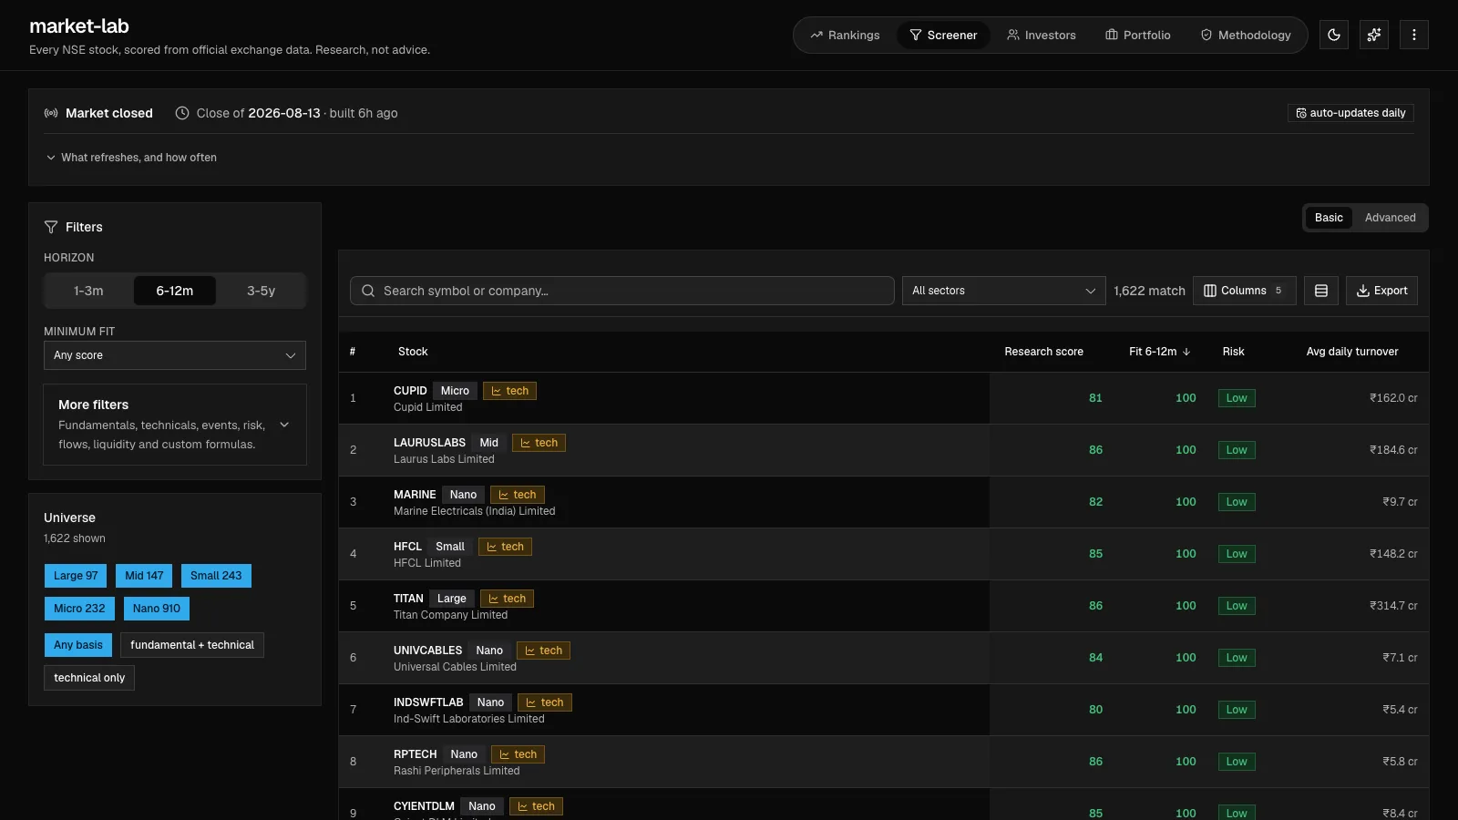The width and height of the screenshot is (1458, 820).
Task: Click the filter funnel icon beside Filters
Action: (51, 227)
